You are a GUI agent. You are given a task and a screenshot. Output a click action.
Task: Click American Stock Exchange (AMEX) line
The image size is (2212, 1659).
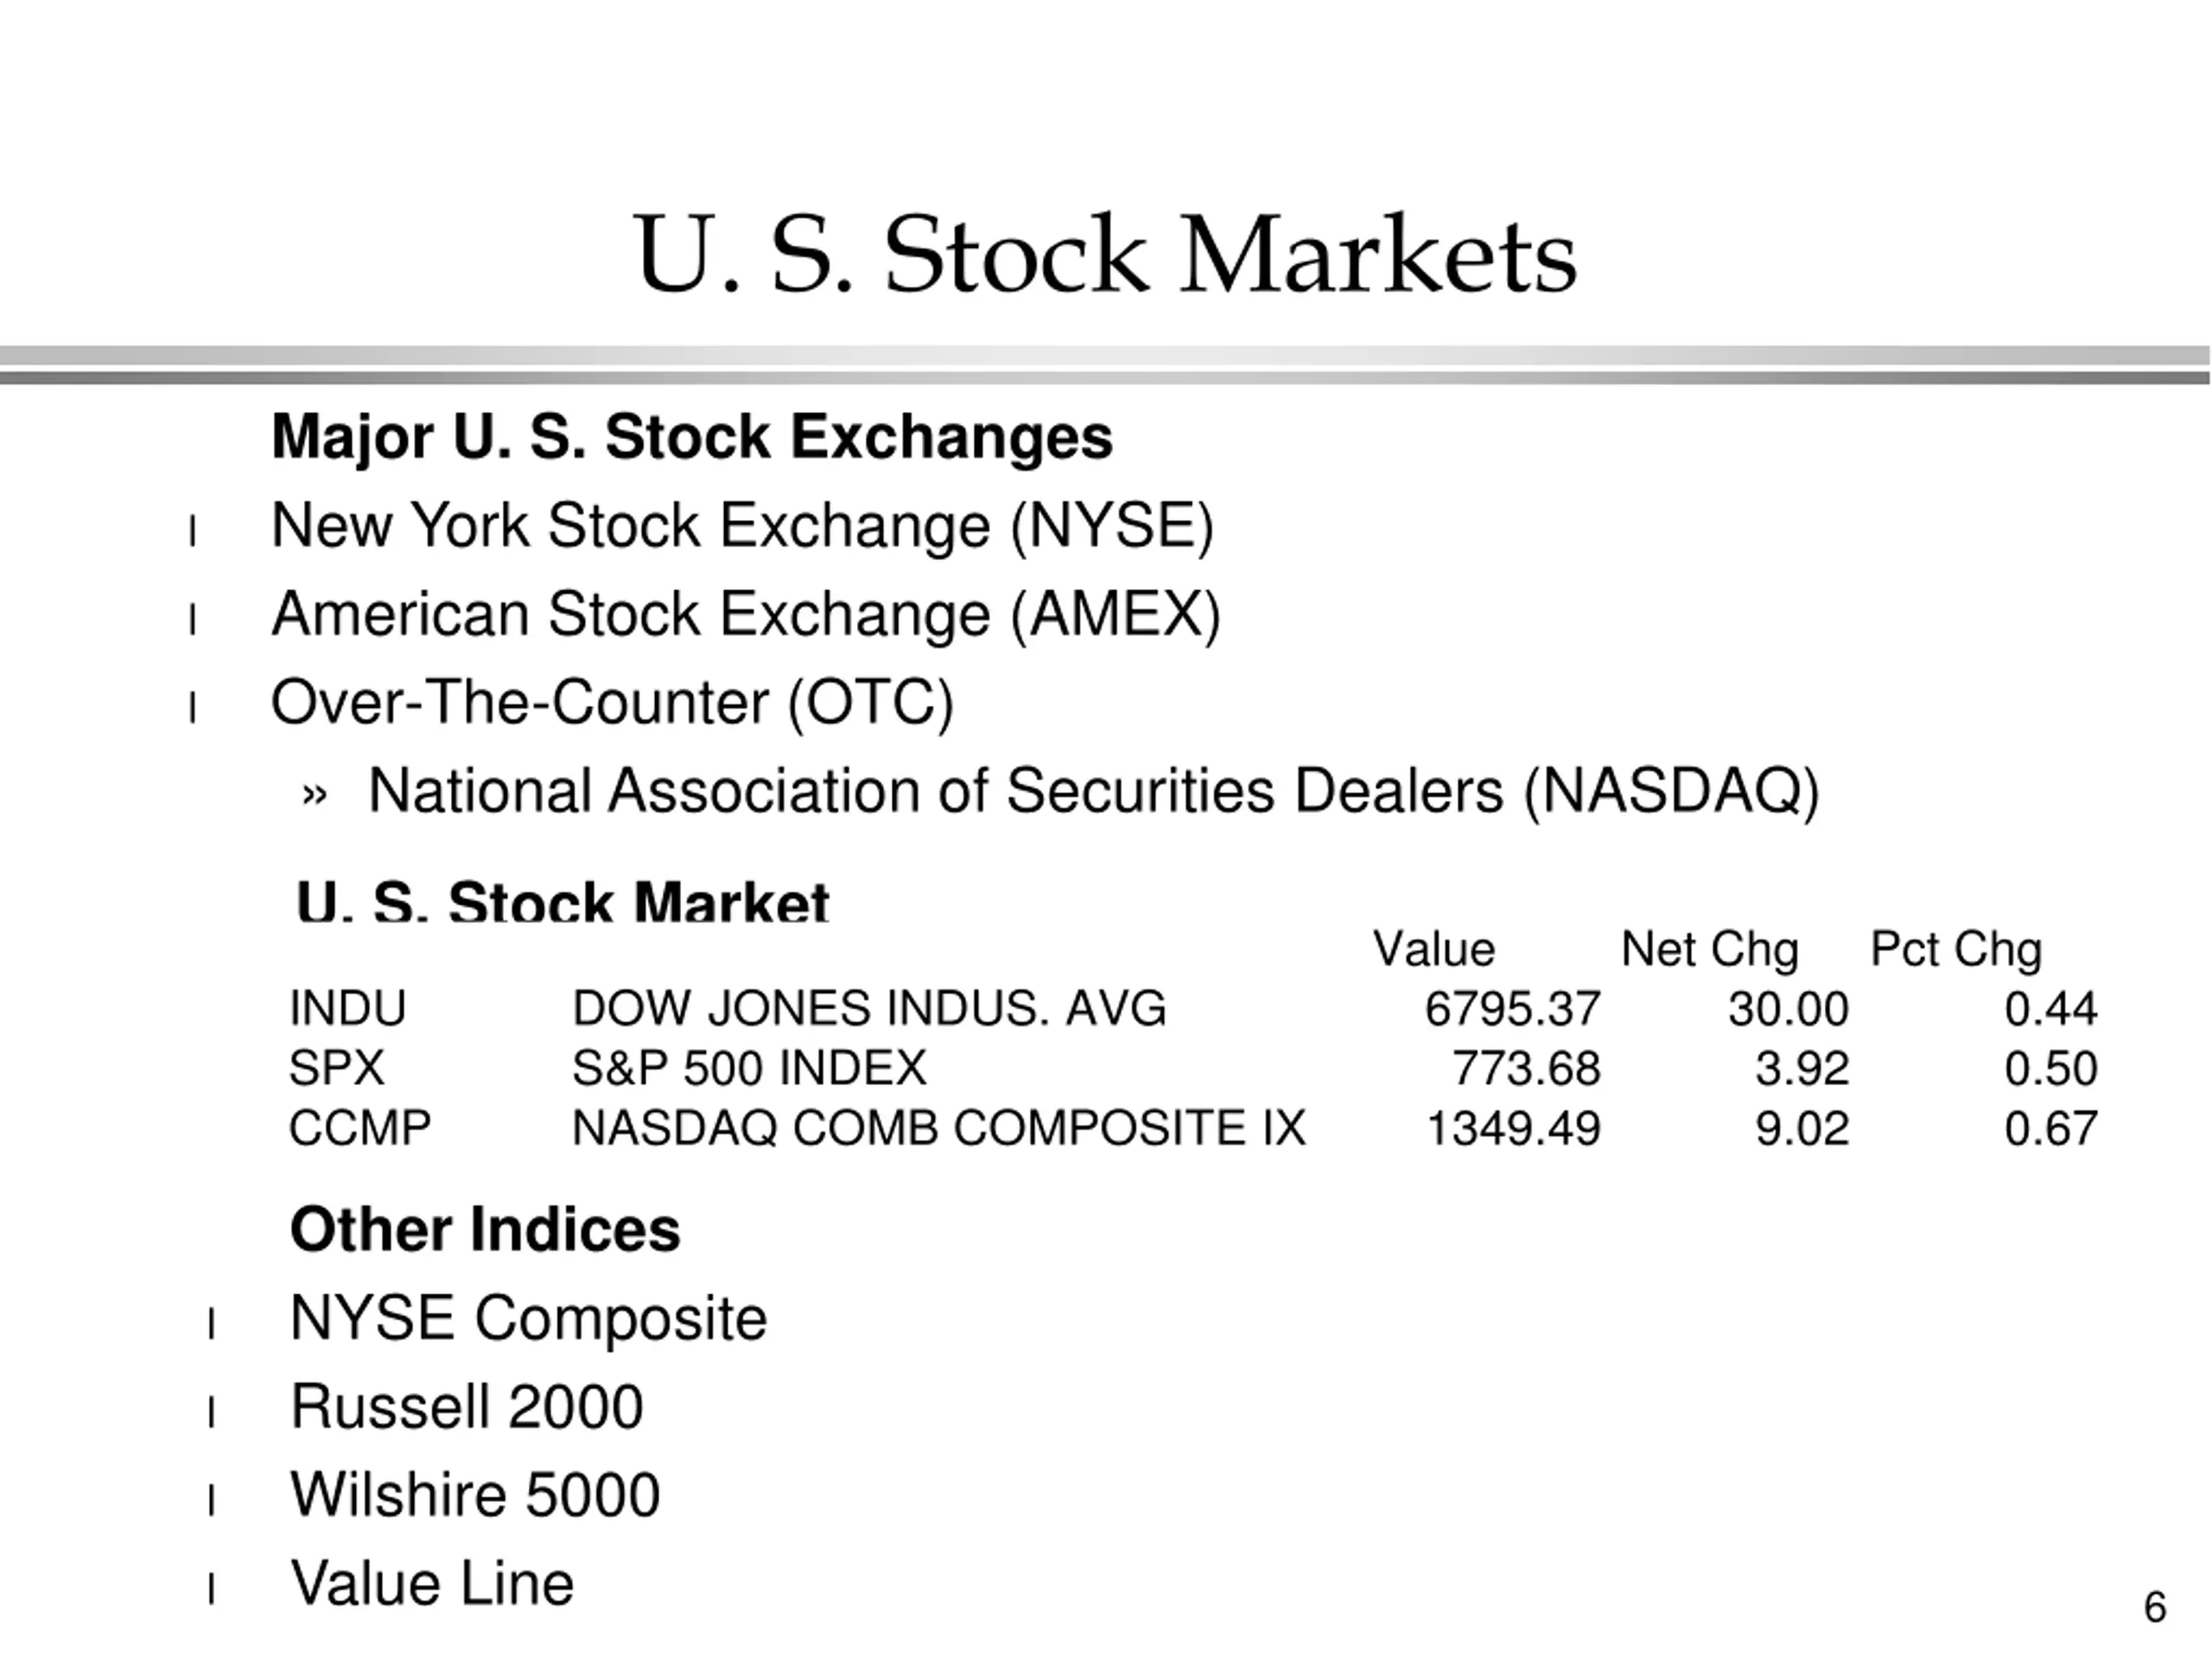746,614
